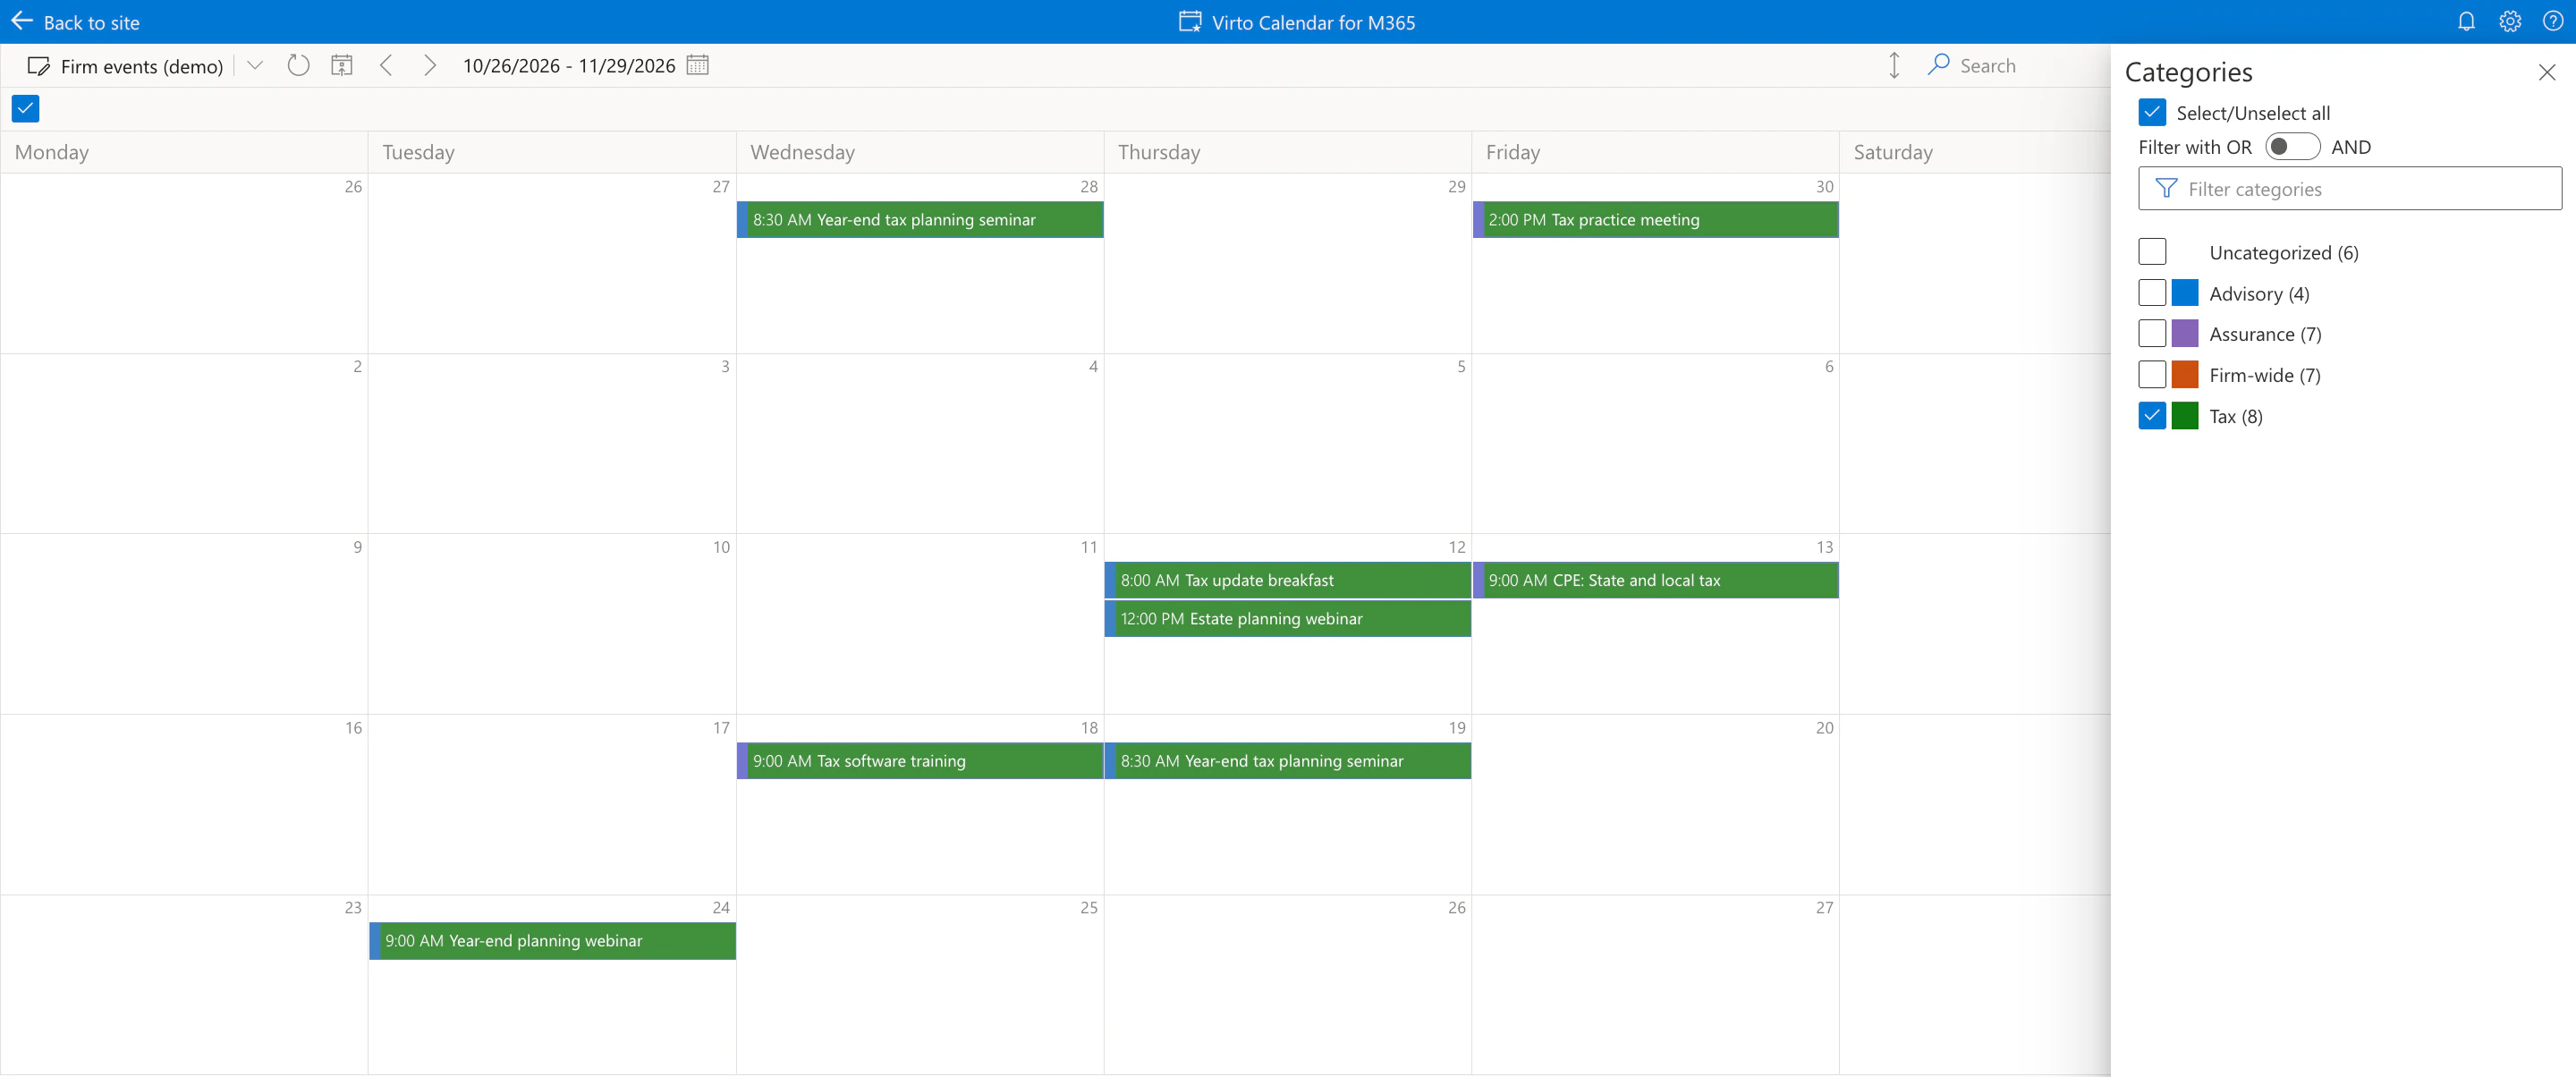
Task: Open the help question mark icon
Action: click(x=2553, y=21)
